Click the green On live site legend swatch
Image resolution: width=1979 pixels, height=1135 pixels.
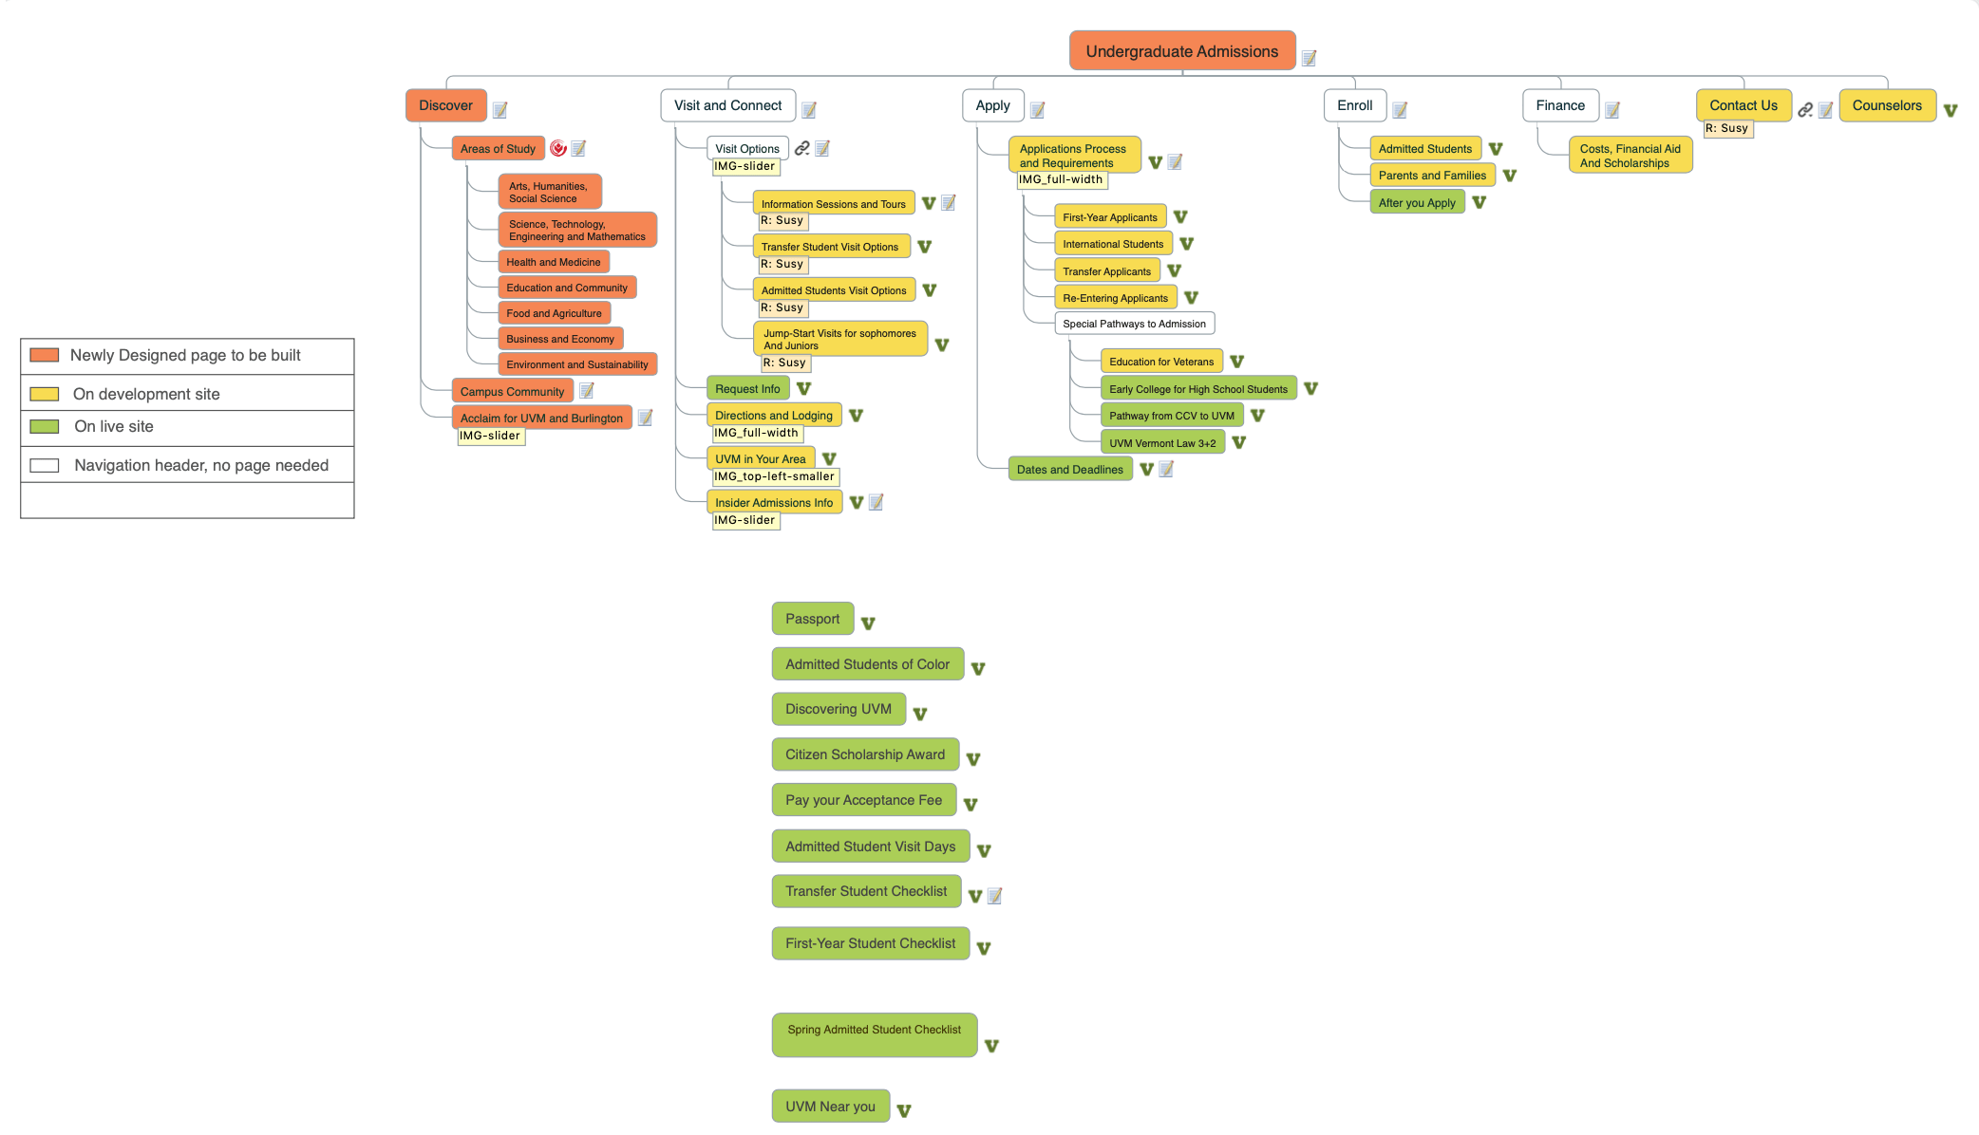click(45, 426)
